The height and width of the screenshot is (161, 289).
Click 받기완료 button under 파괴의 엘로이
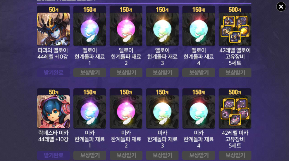[53, 73]
